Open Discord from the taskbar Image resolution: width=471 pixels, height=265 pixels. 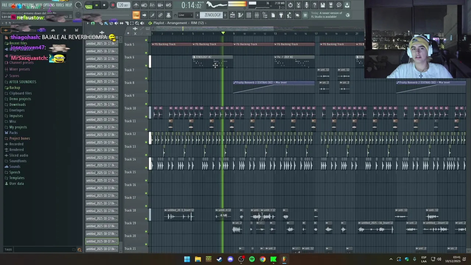(x=230, y=259)
